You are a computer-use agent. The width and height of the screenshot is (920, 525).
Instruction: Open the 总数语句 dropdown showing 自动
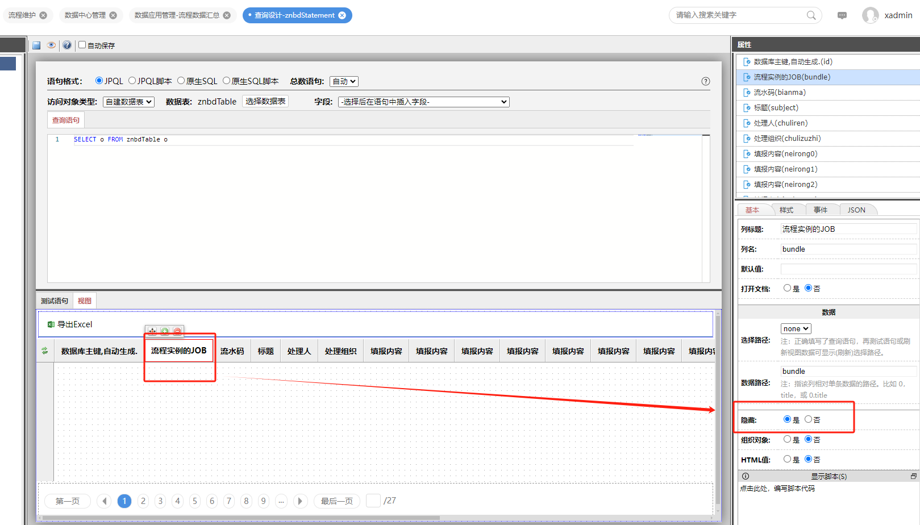click(x=344, y=81)
